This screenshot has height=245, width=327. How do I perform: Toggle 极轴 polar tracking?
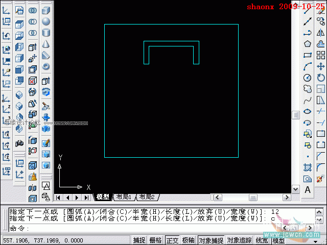point(188,240)
